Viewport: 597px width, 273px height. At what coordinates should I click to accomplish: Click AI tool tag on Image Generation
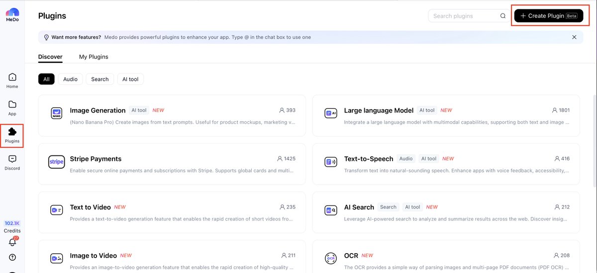click(x=139, y=110)
